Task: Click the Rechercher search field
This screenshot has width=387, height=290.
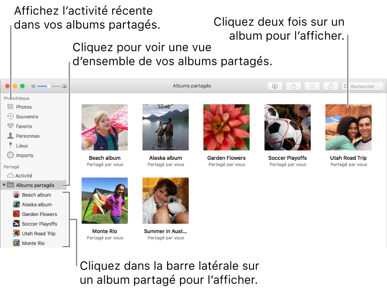Action: point(362,86)
